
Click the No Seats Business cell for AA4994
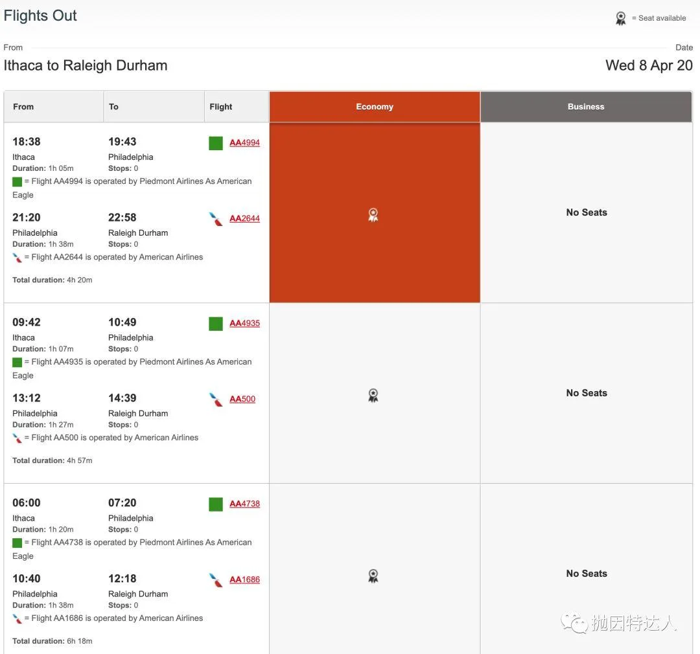[587, 212]
